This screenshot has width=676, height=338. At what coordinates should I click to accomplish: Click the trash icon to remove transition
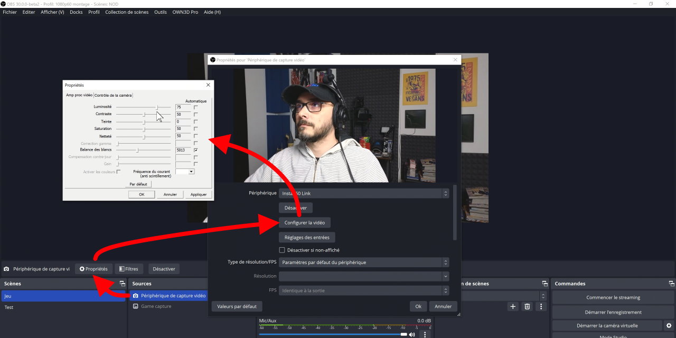(x=527, y=306)
